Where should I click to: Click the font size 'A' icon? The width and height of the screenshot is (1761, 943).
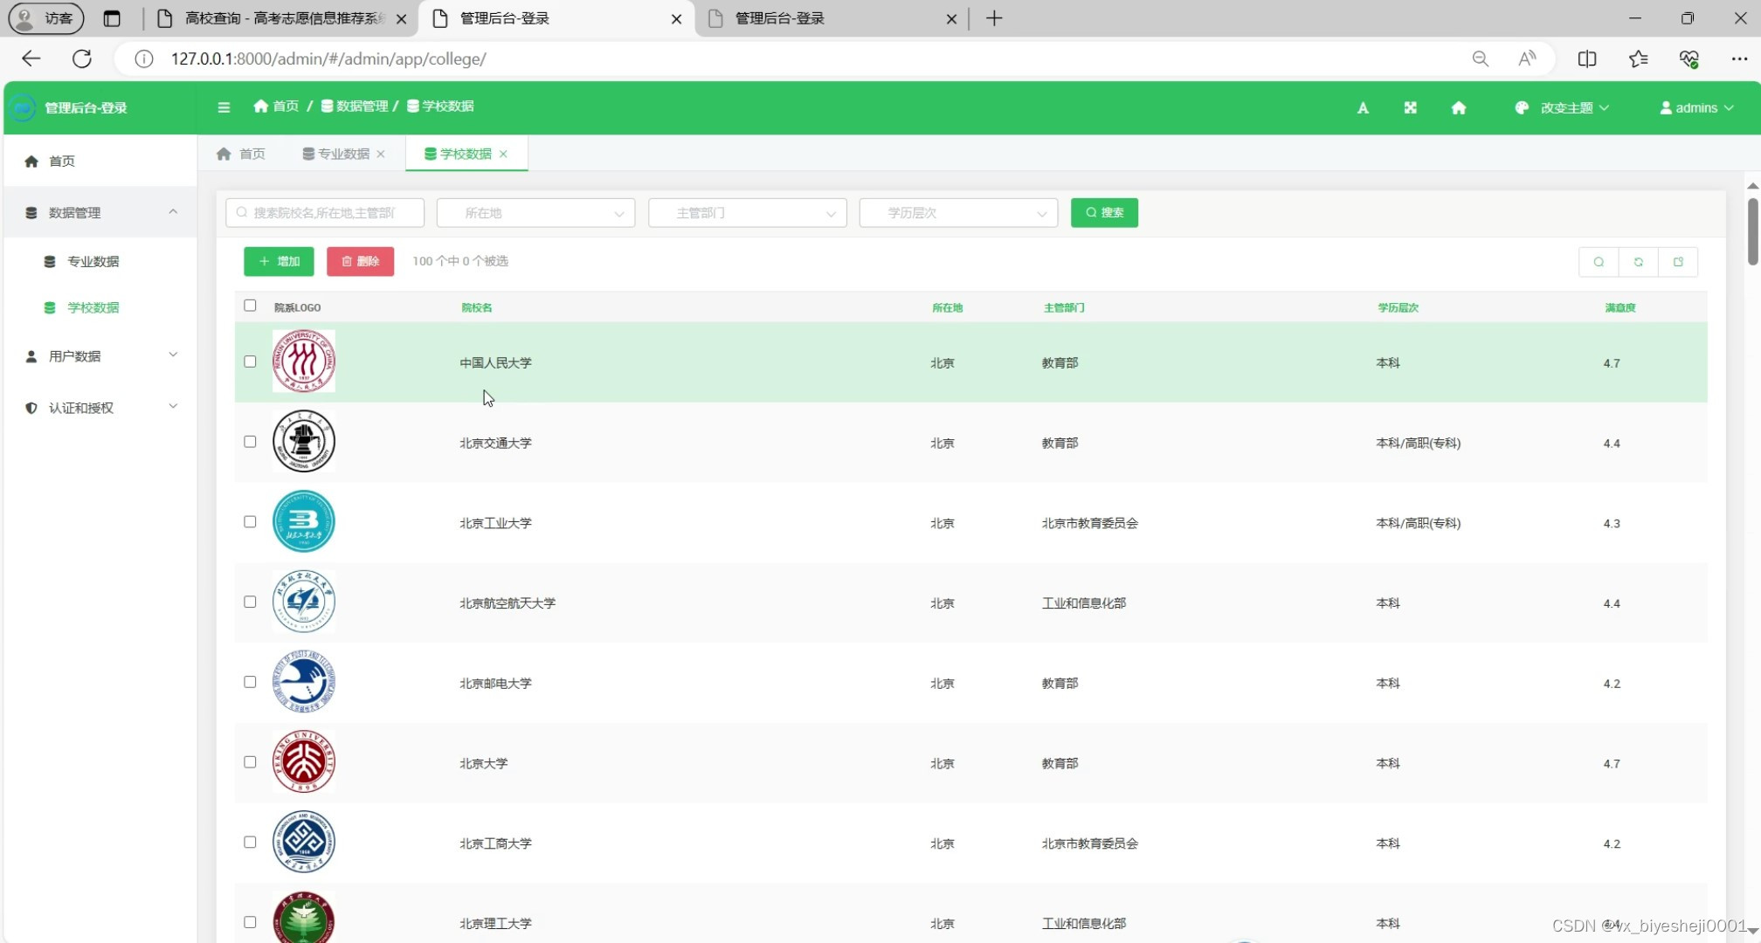pyautogui.click(x=1363, y=108)
